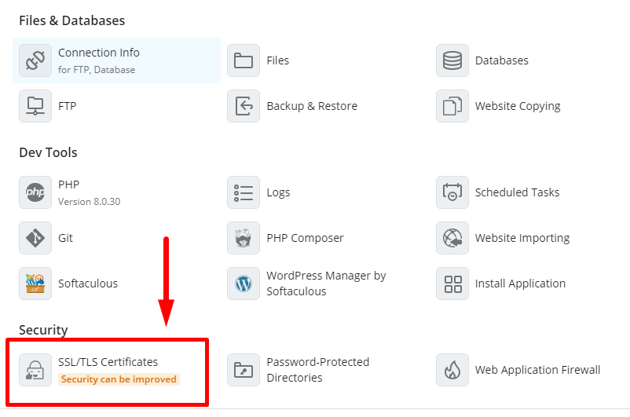Click the Logs list icon
The width and height of the screenshot is (630, 417).
click(244, 192)
